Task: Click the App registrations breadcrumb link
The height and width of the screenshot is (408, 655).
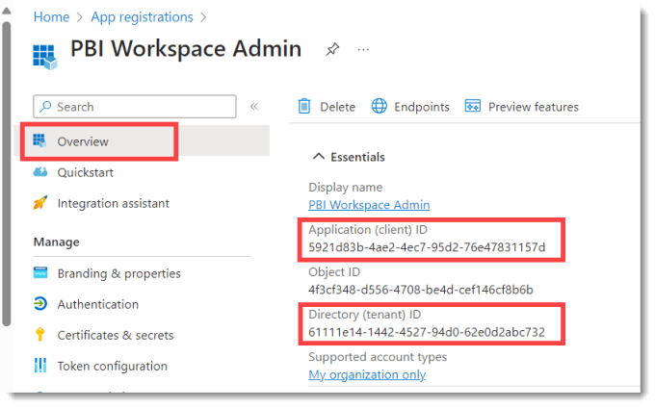Action: point(142,17)
